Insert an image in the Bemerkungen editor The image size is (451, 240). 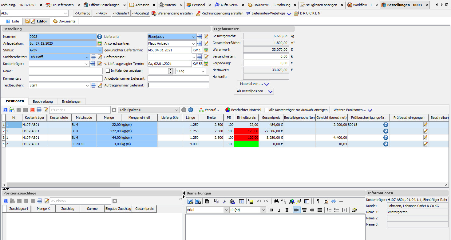[x=251, y=201]
